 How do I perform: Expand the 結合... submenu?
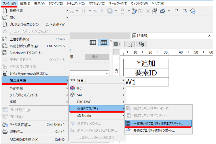[x=97, y=80]
